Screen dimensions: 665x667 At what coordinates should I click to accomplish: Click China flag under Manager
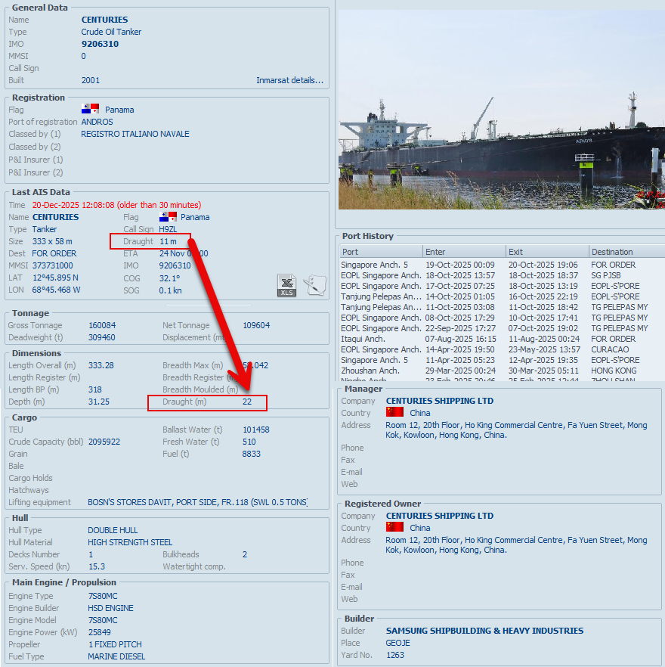[394, 412]
